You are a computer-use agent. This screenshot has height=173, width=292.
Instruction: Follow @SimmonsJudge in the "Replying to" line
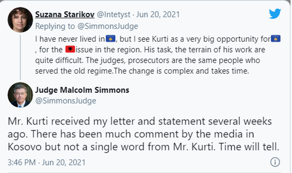coord(108,26)
